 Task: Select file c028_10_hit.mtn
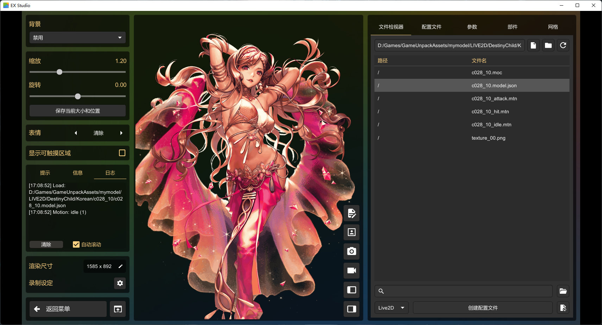[x=472, y=111]
